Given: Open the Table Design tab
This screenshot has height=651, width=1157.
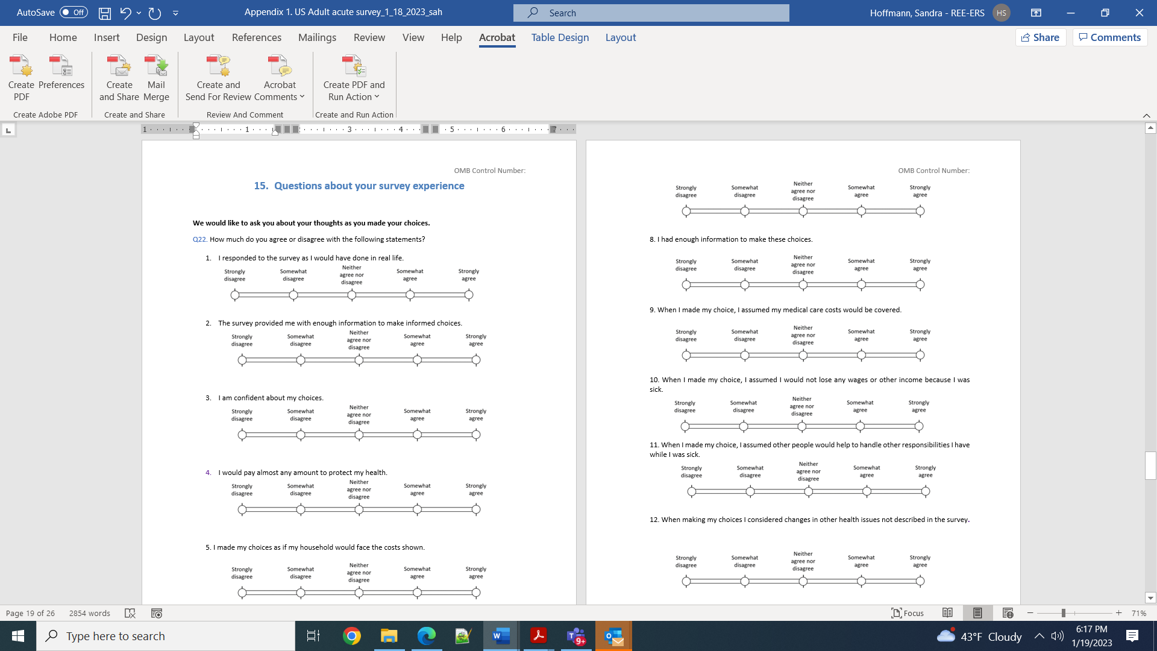Looking at the screenshot, I should click(560, 37).
